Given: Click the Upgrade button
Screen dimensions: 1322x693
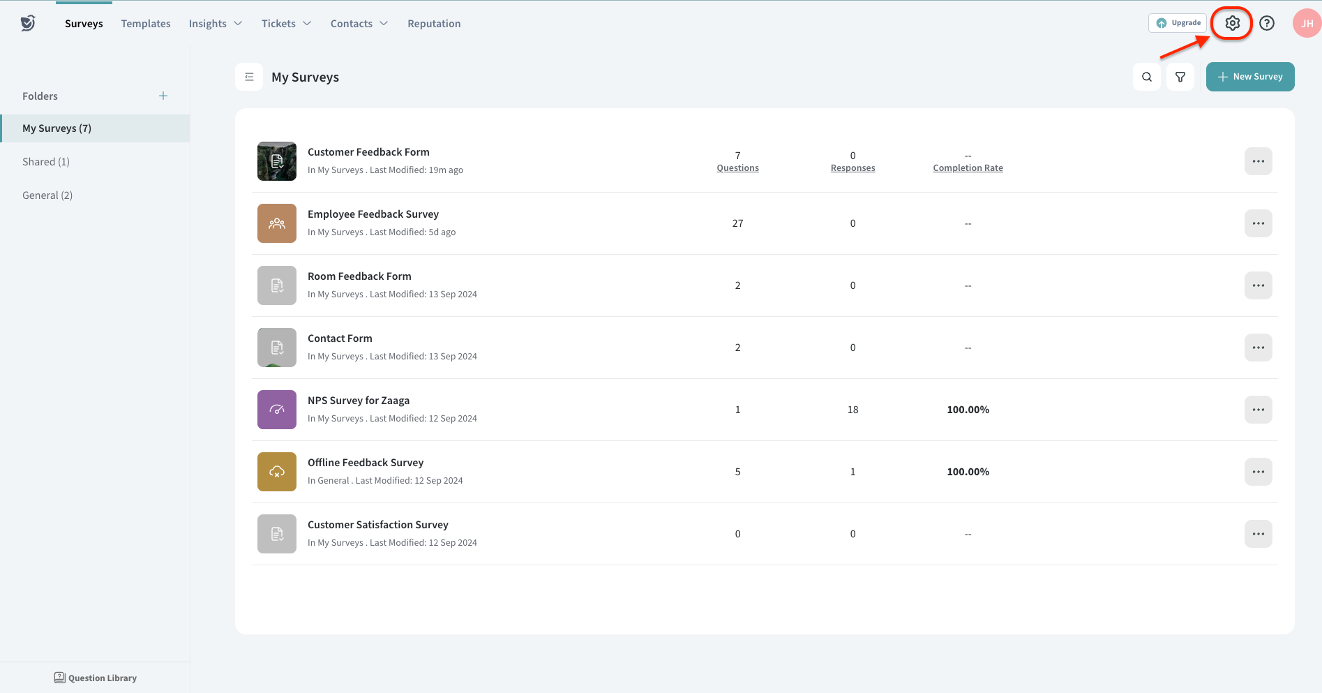Looking at the screenshot, I should click(1178, 23).
